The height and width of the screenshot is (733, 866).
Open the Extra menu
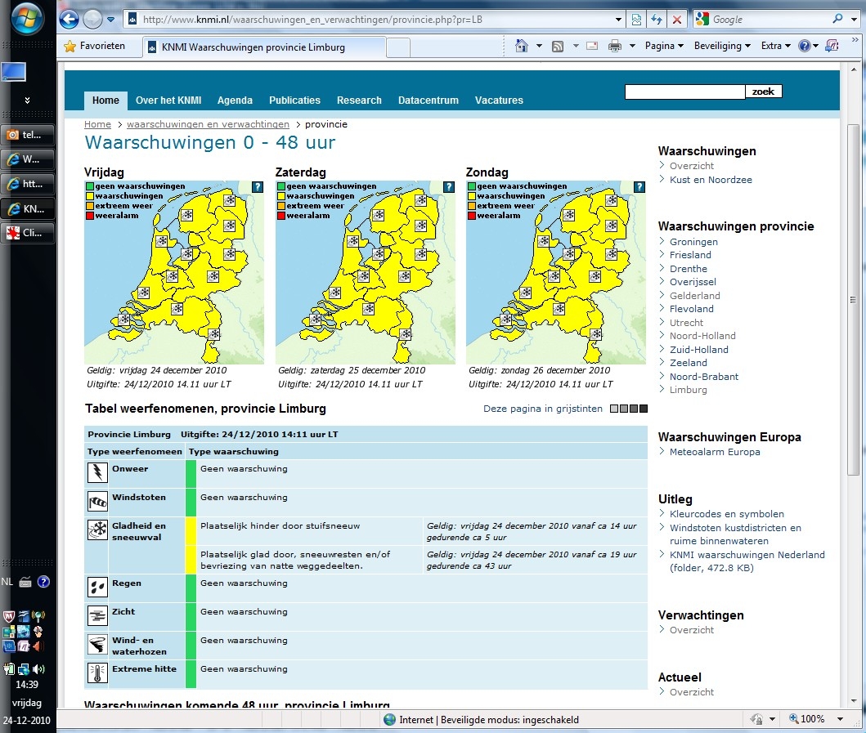tap(775, 46)
